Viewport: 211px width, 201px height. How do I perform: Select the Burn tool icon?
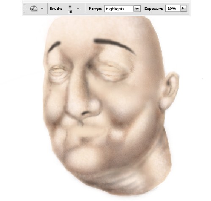(x=33, y=8)
